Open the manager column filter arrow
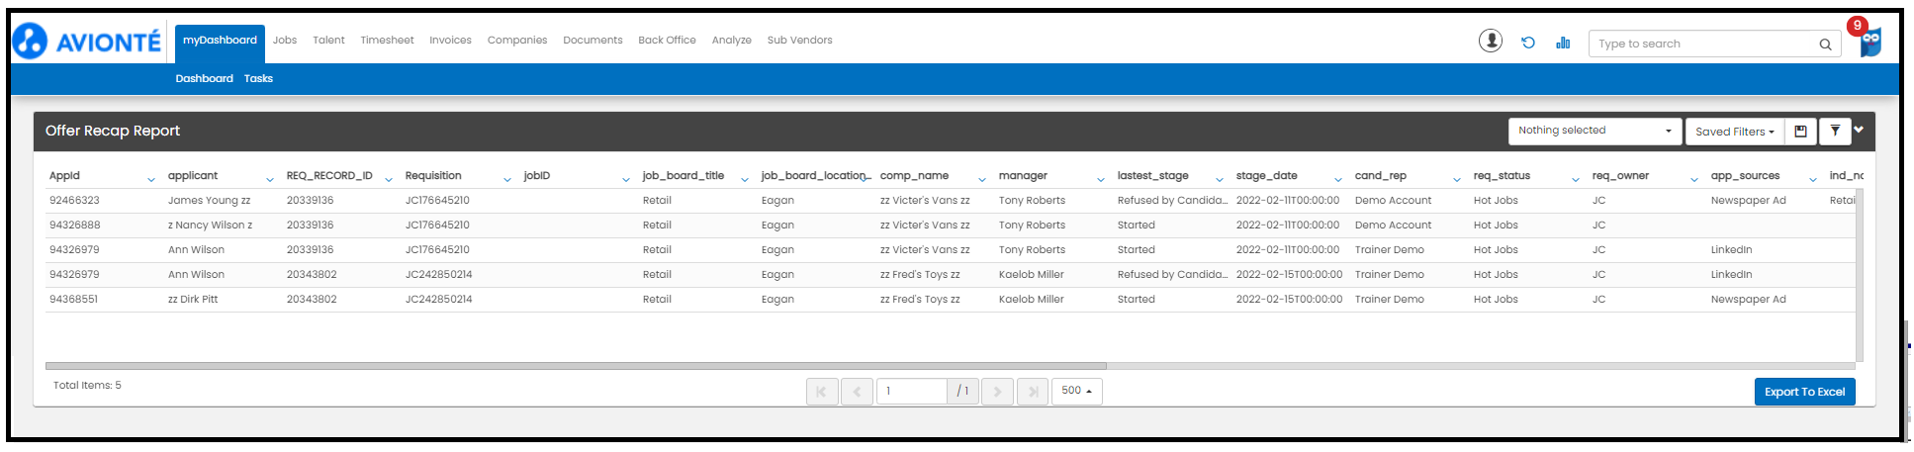Image resolution: width=1914 pixels, height=452 pixels. (1101, 179)
